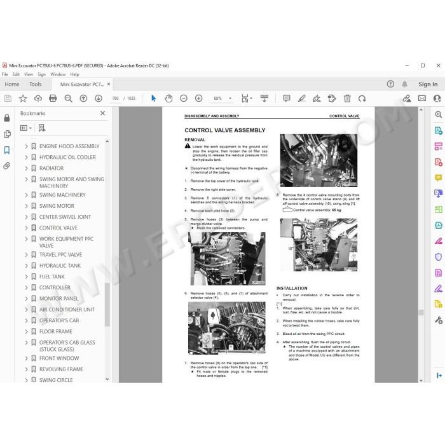The width and height of the screenshot is (445, 445).
Task: Open the Find text magnifier icon
Action: click(x=68, y=99)
